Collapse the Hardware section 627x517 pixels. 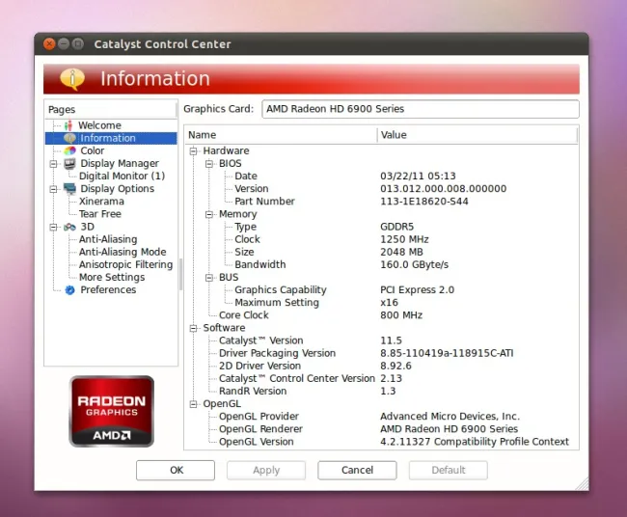193,151
